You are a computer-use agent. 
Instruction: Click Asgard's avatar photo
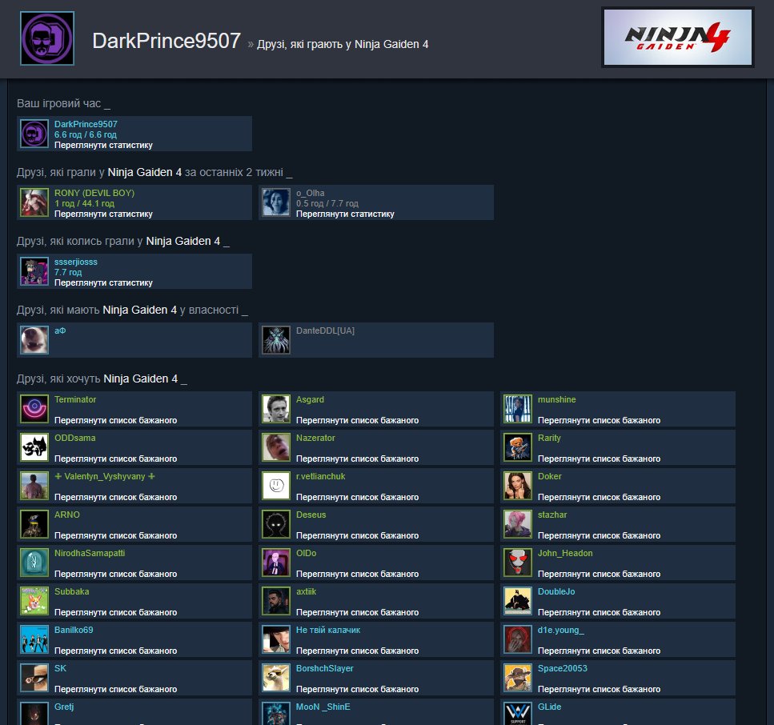point(276,409)
